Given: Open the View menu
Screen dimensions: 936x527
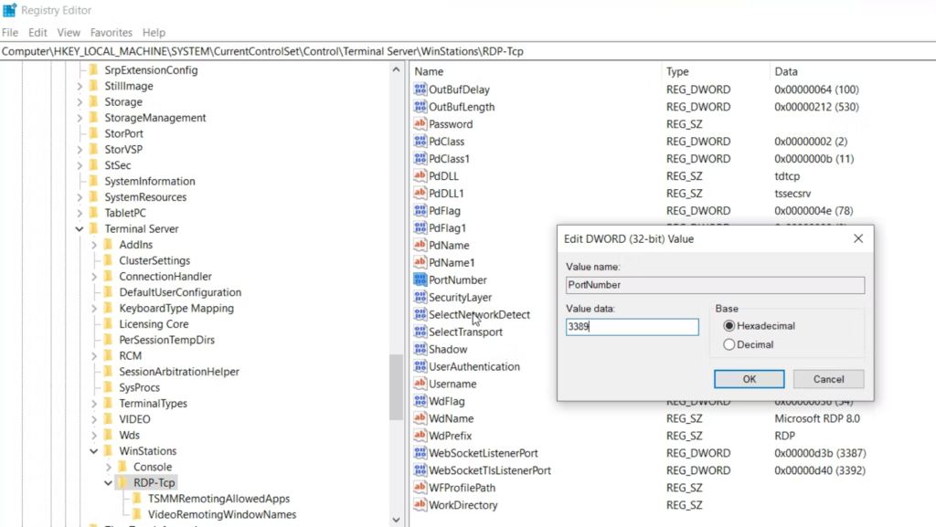Looking at the screenshot, I should coord(69,32).
